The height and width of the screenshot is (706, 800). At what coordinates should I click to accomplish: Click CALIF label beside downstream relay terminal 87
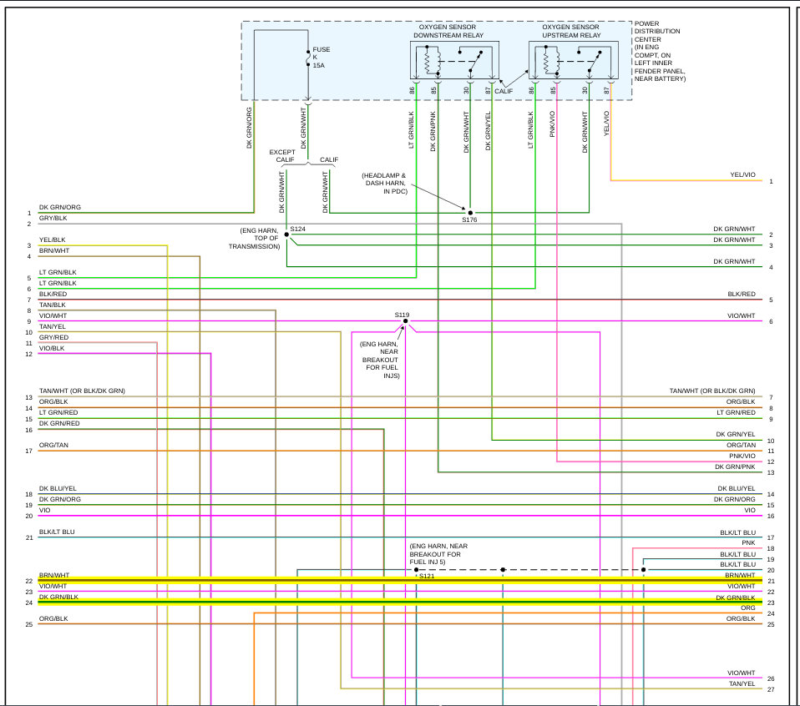(x=504, y=91)
